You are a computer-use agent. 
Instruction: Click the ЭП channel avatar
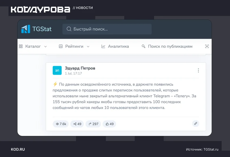[57, 70]
